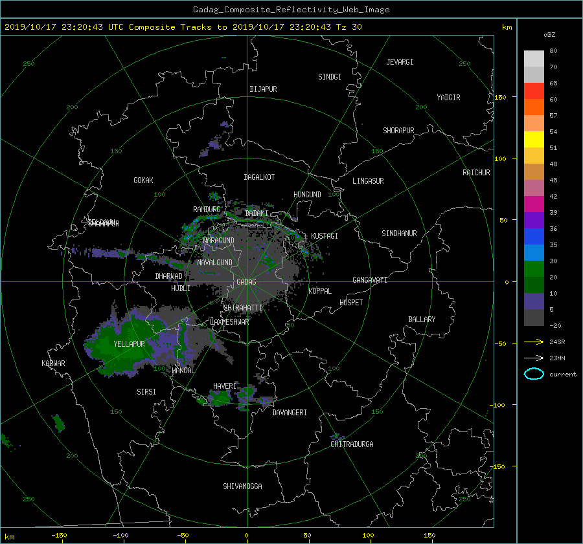
Task: Click the DAVANGERI label
Action: [x=290, y=413]
